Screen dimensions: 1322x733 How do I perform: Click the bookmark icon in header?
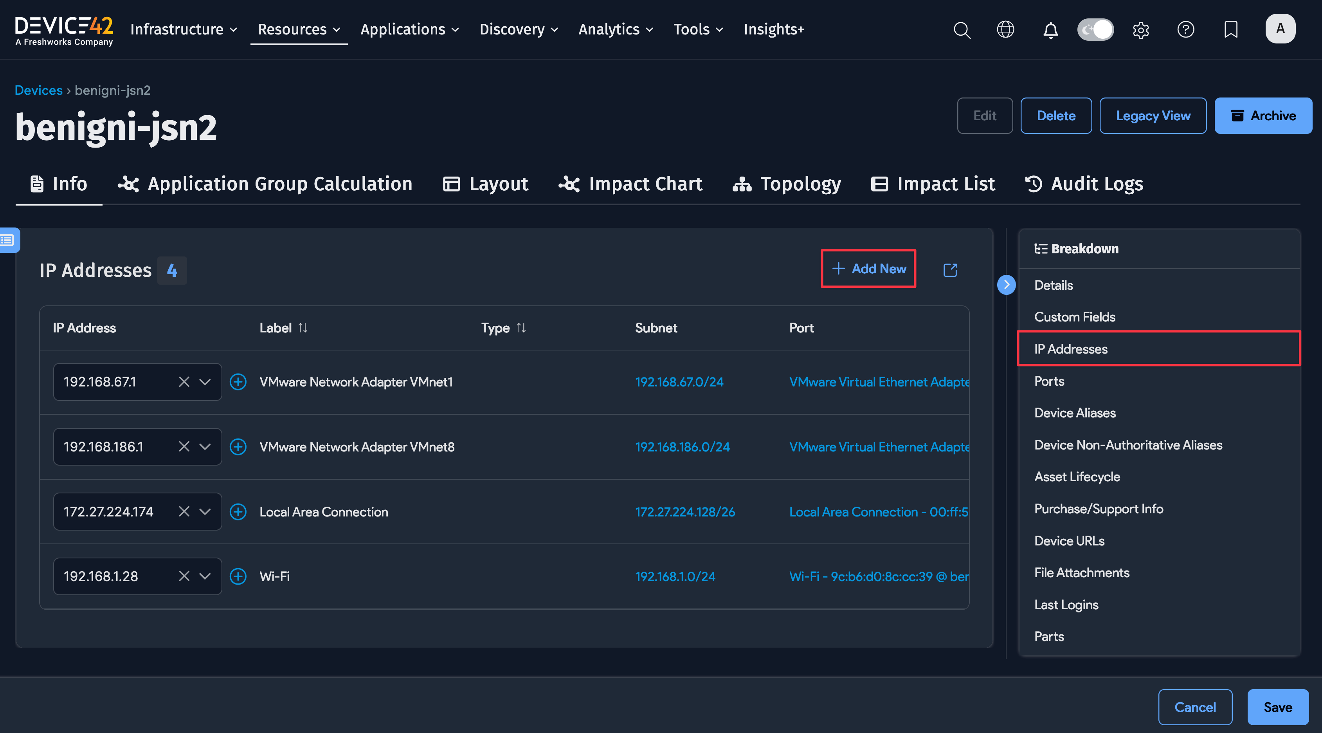(x=1231, y=29)
